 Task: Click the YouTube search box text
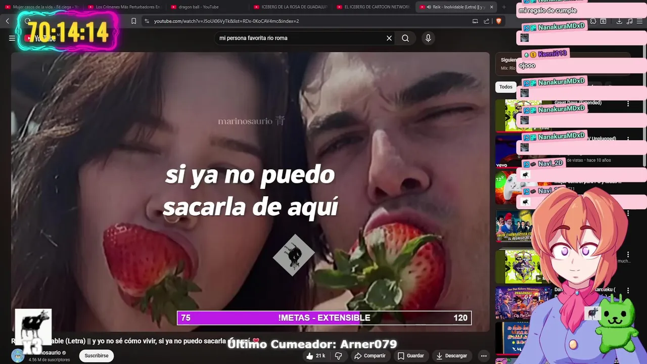point(253,38)
